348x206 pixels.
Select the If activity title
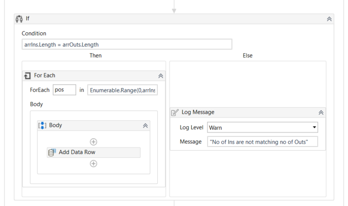pyautogui.click(x=28, y=19)
